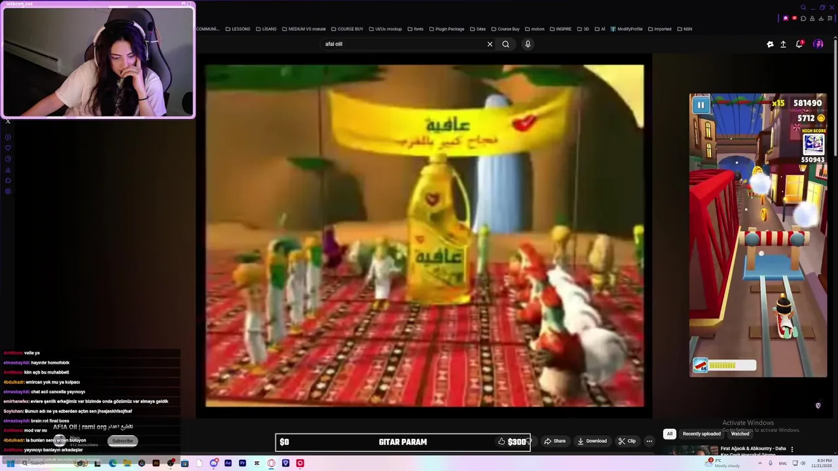The height and width of the screenshot is (471, 838).
Task: Open N8N bookmark folder
Action: (x=685, y=29)
